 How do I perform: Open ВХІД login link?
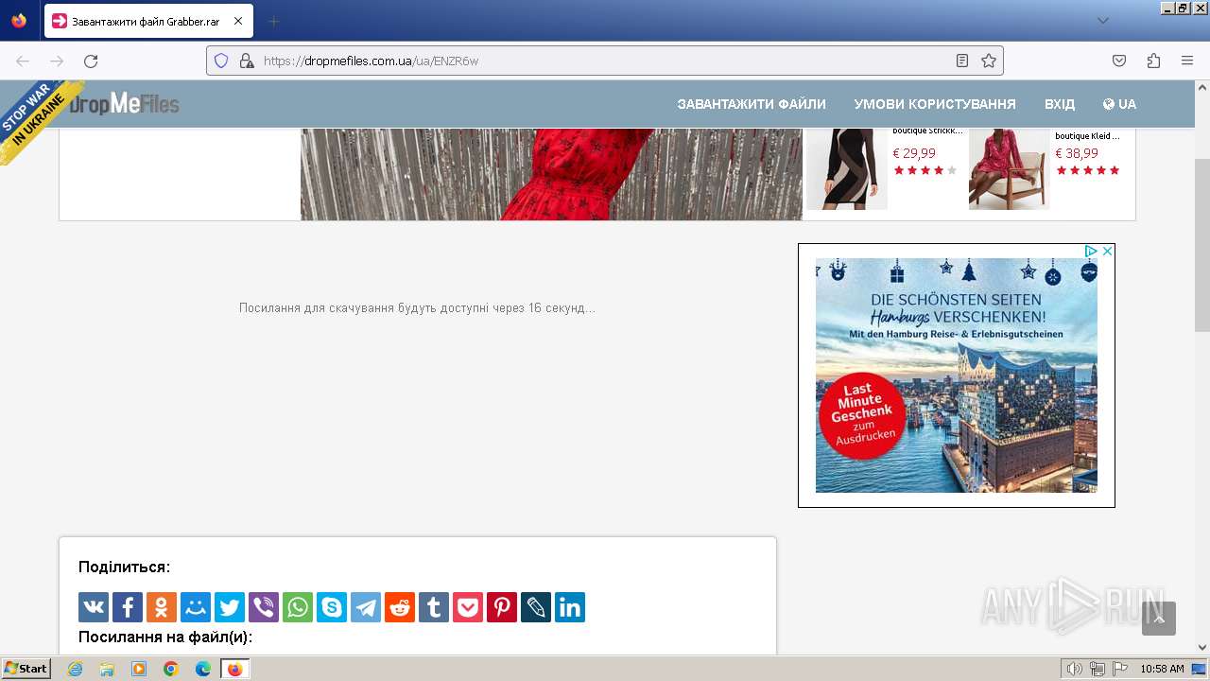coord(1060,104)
